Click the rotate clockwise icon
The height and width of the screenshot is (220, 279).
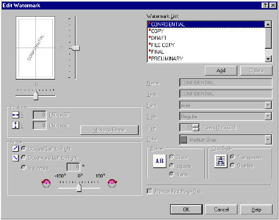tap(112, 183)
